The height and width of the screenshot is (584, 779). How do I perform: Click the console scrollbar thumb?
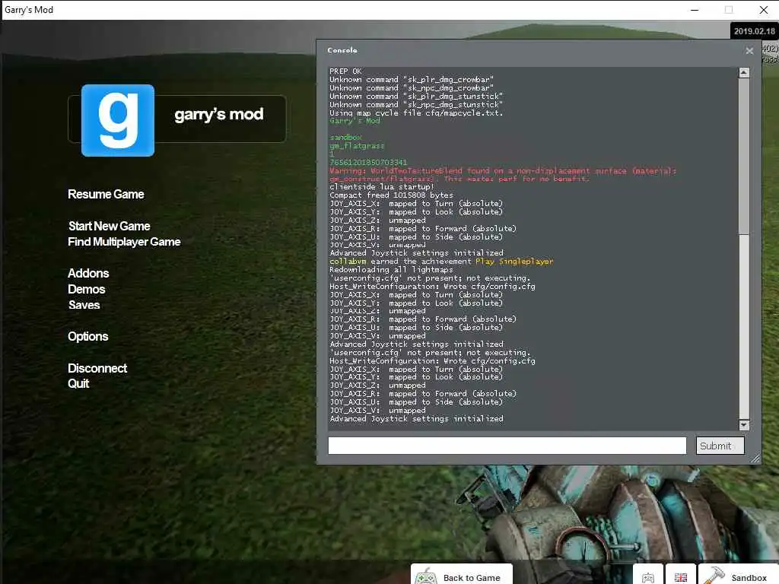[744, 156]
